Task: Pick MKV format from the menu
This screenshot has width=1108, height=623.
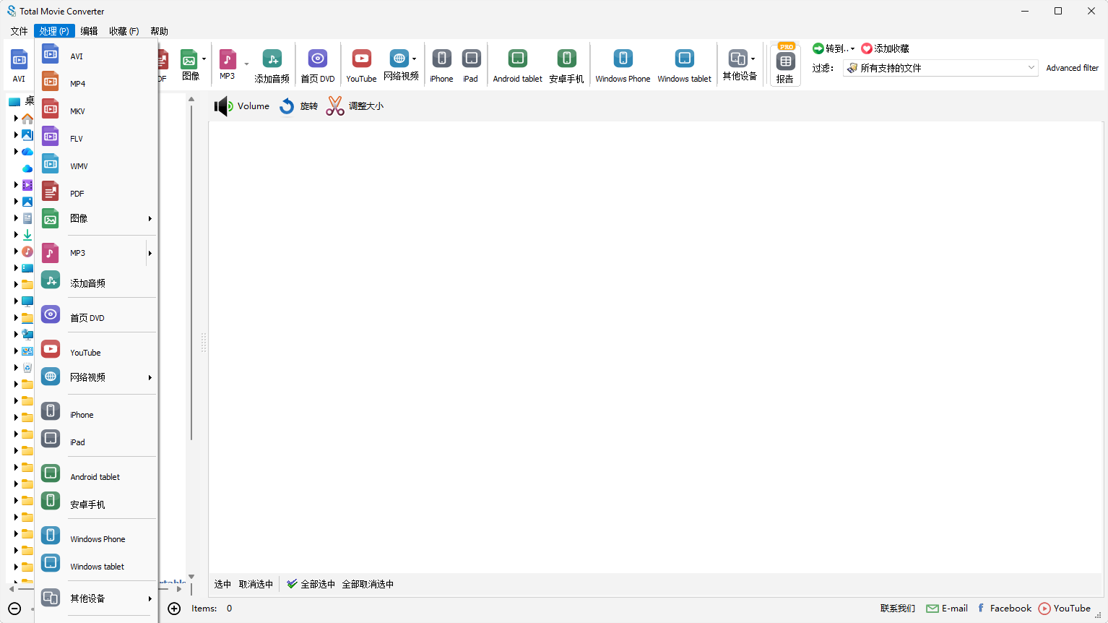Action: tap(96, 111)
